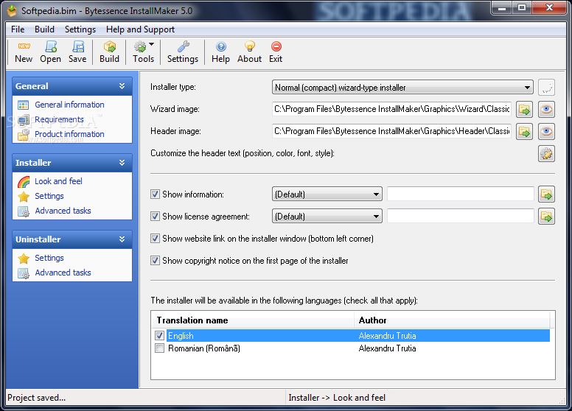This screenshot has height=411, width=572.
Task: Browse for the Header image file
Action: click(525, 132)
